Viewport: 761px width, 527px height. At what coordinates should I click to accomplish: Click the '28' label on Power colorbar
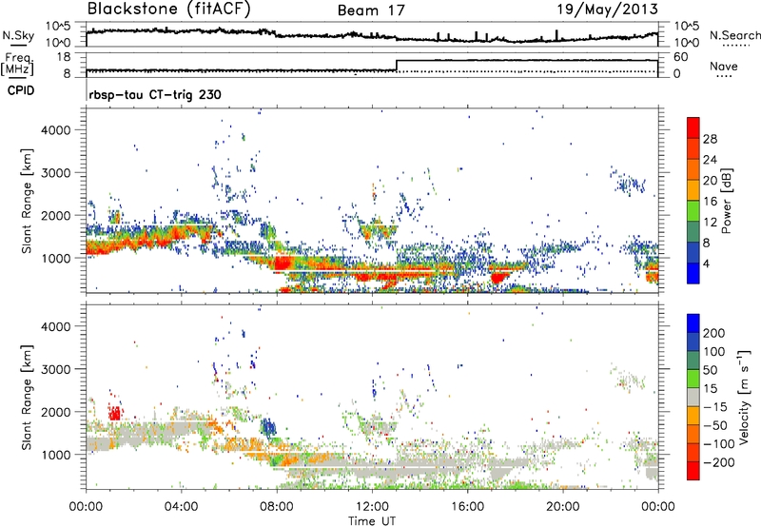pyautogui.click(x=710, y=139)
